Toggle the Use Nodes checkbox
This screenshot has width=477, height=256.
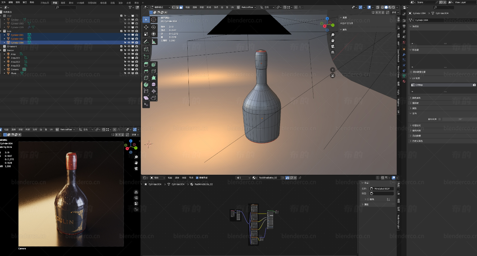(x=197, y=178)
